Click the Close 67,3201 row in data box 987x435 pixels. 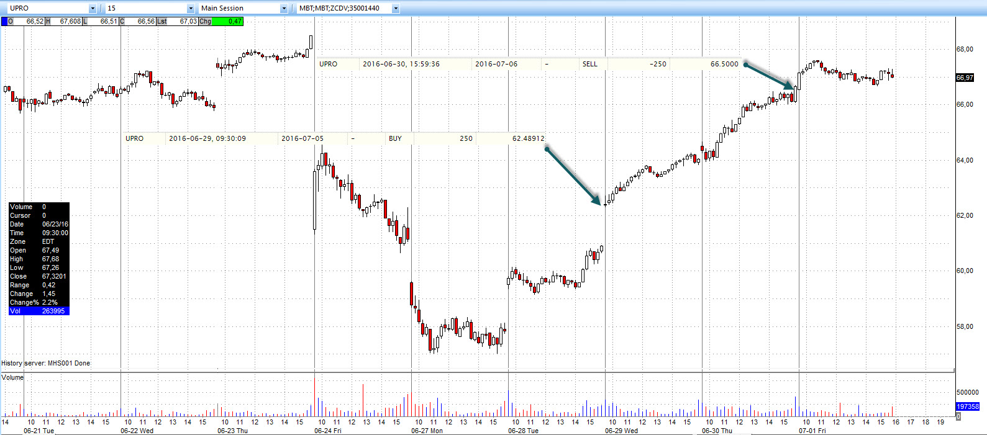point(39,276)
